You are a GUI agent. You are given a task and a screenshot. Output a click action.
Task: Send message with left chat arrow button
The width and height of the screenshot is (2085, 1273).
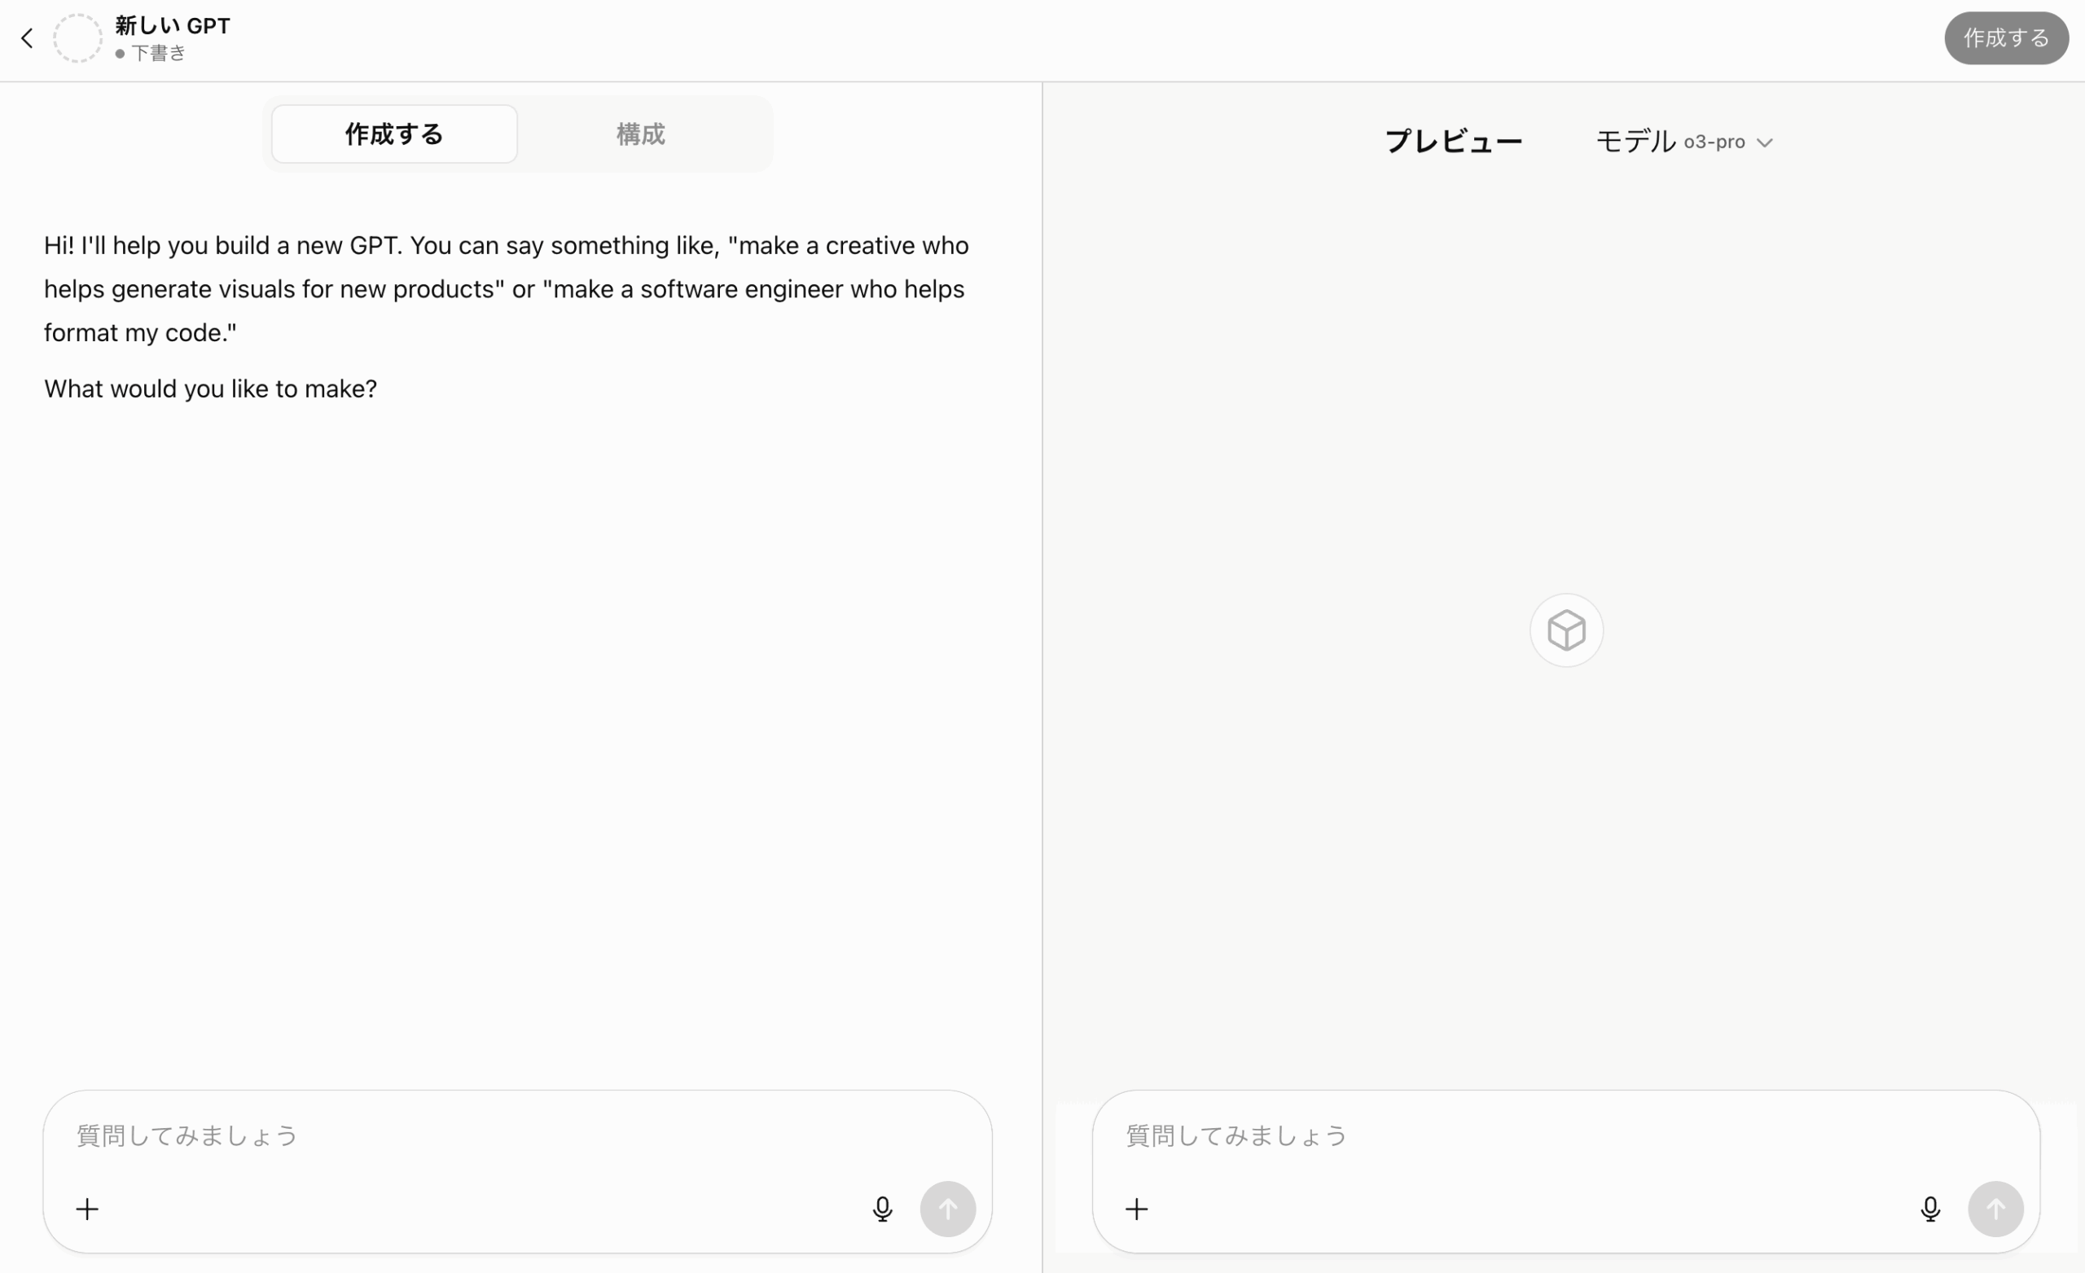pos(948,1209)
